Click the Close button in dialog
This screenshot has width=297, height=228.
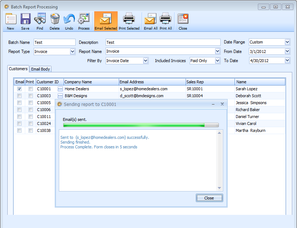click(x=209, y=198)
